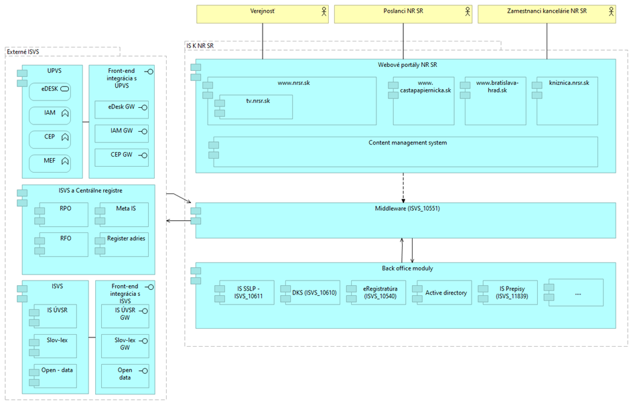The height and width of the screenshot is (405, 633).
Task: Select the Verejnosť actor label
Action: pyautogui.click(x=263, y=11)
